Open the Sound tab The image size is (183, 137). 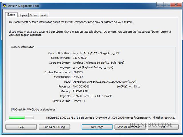coord(34,15)
